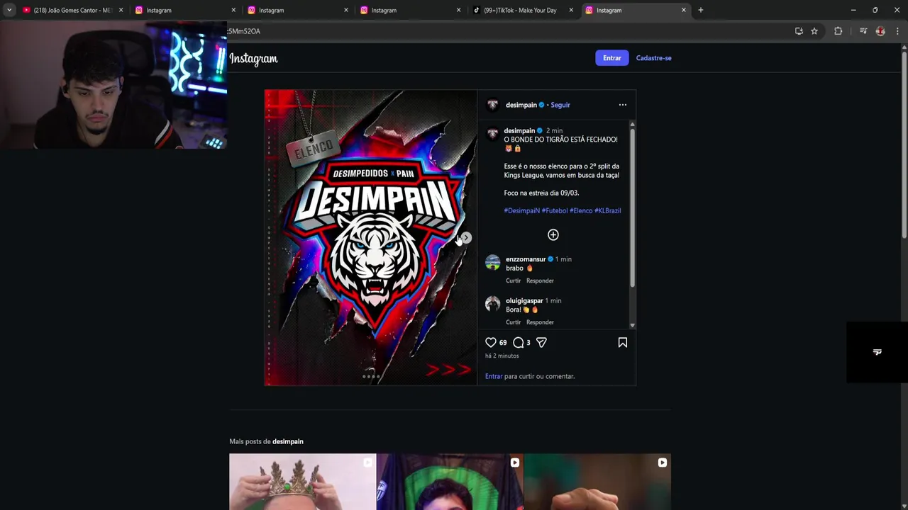Screen dimensions: 908x510
Task: Open enzzomansur username link
Action: click(x=526, y=259)
